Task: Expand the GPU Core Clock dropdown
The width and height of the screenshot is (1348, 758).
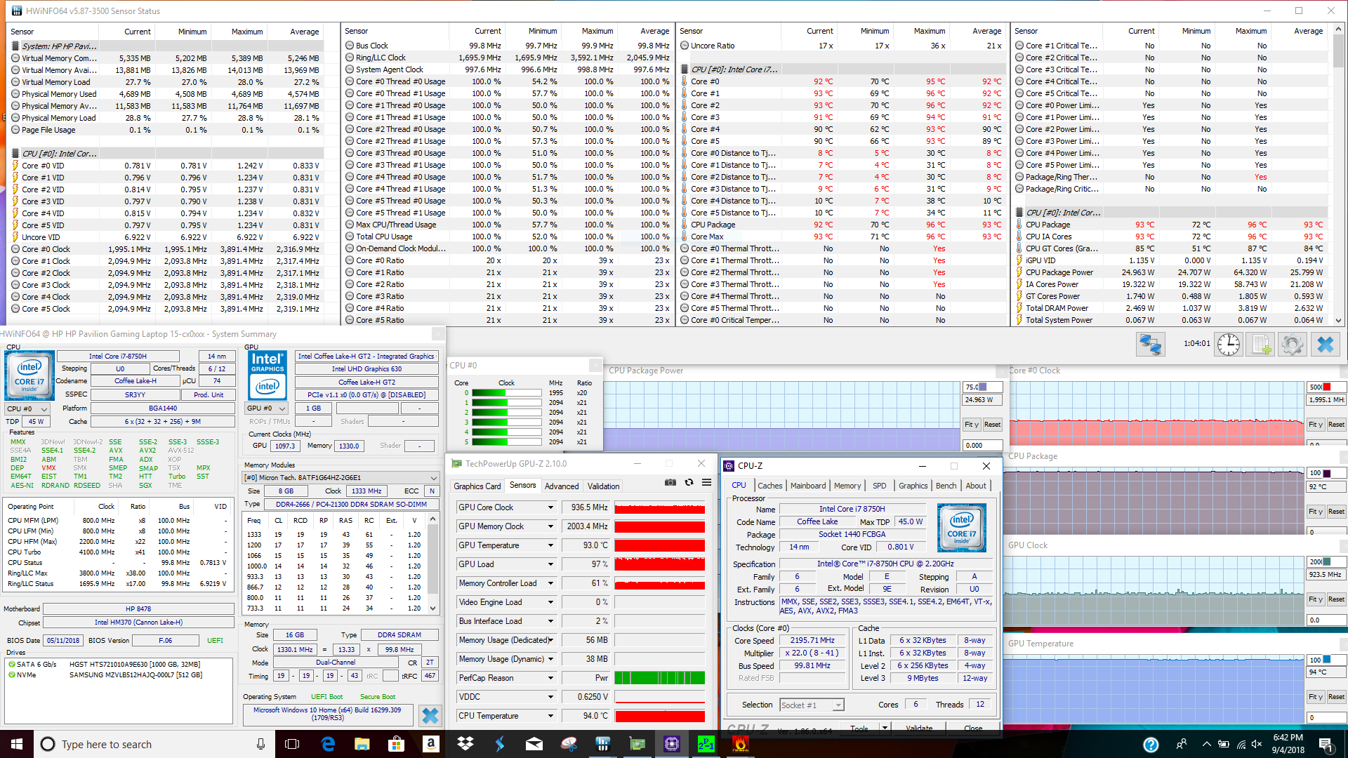Action: click(550, 507)
